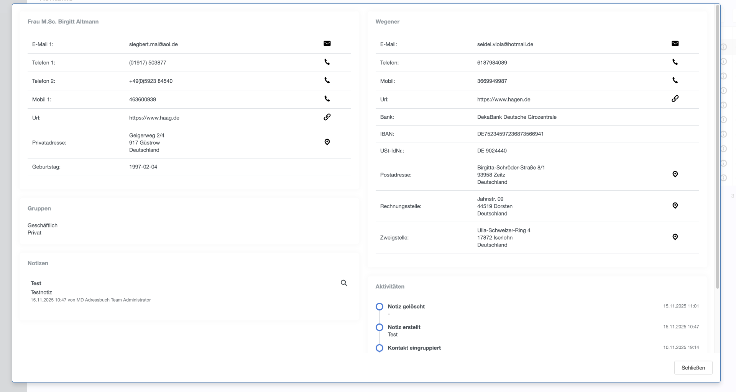Click the envelope icon for seidel.viola@hotmail.de
Image resolution: width=736 pixels, height=392 pixels.
coord(675,44)
